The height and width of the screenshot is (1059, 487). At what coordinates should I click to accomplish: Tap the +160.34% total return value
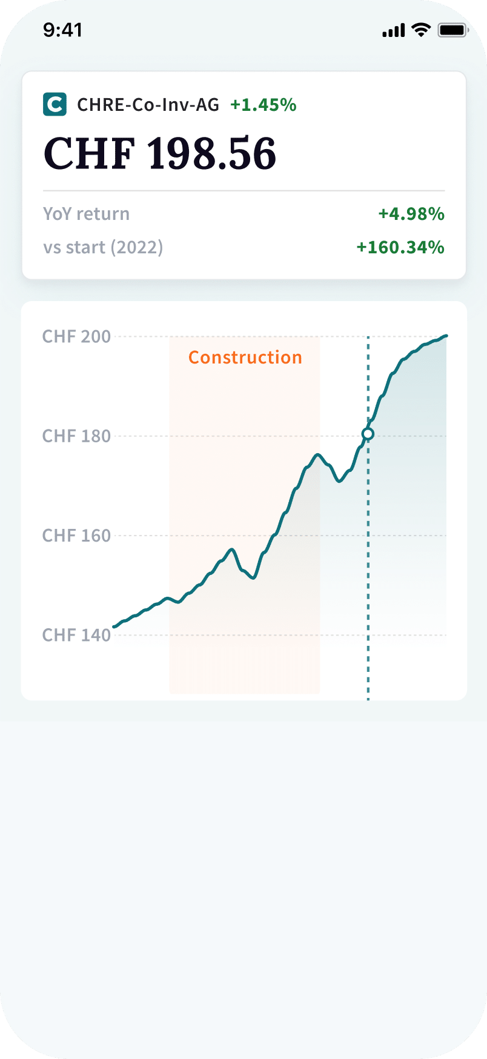(x=400, y=247)
